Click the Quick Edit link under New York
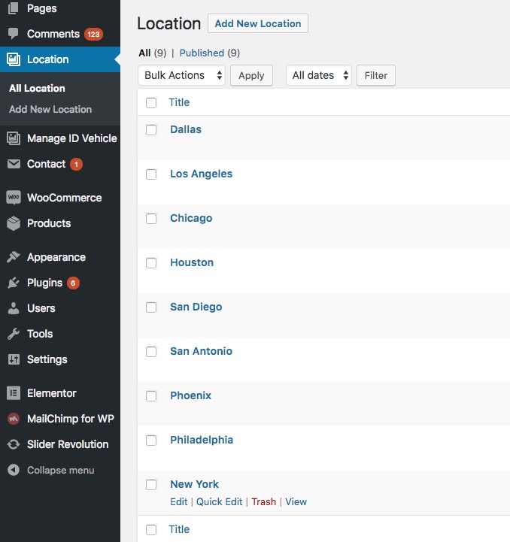 click(219, 501)
